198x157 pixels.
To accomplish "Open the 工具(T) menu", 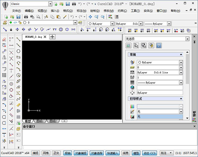I will pyautogui.click(x=135, y=11).
